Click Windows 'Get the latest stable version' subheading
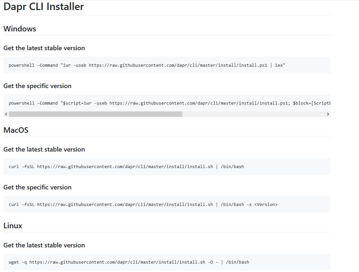Screen dimensions: 359x272 44,48
